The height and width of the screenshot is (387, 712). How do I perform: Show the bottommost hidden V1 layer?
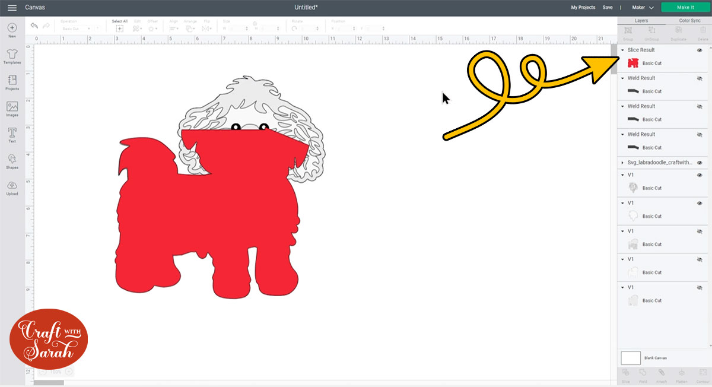(x=700, y=287)
